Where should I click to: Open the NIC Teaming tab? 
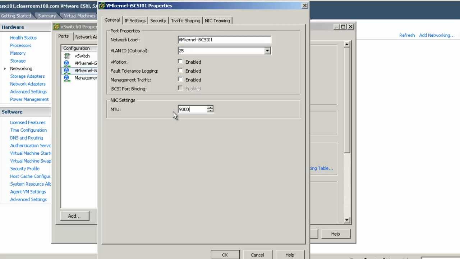click(217, 21)
